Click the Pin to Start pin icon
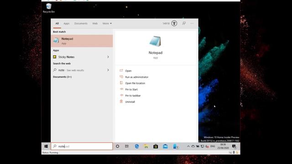Screen dimensions: 292x164 click(x=121, y=89)
